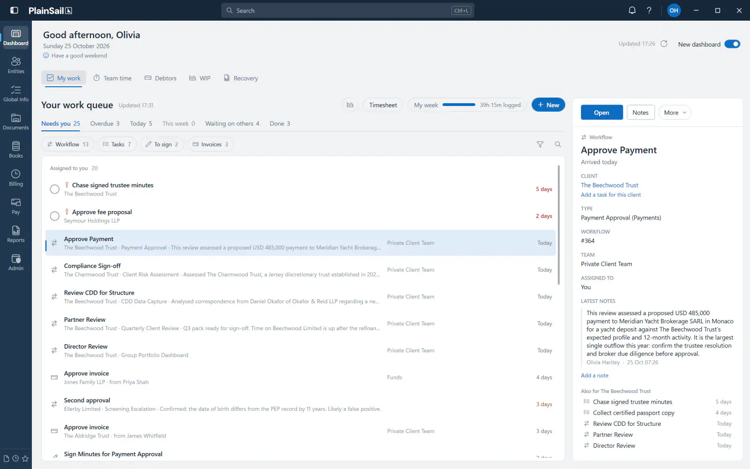Switch to the Team time tab
750x469 pixels.
pyautogui.click(x=112, y=78)
